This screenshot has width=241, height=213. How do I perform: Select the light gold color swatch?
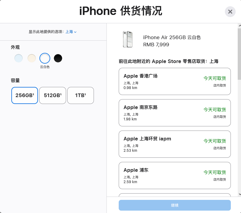32,58
